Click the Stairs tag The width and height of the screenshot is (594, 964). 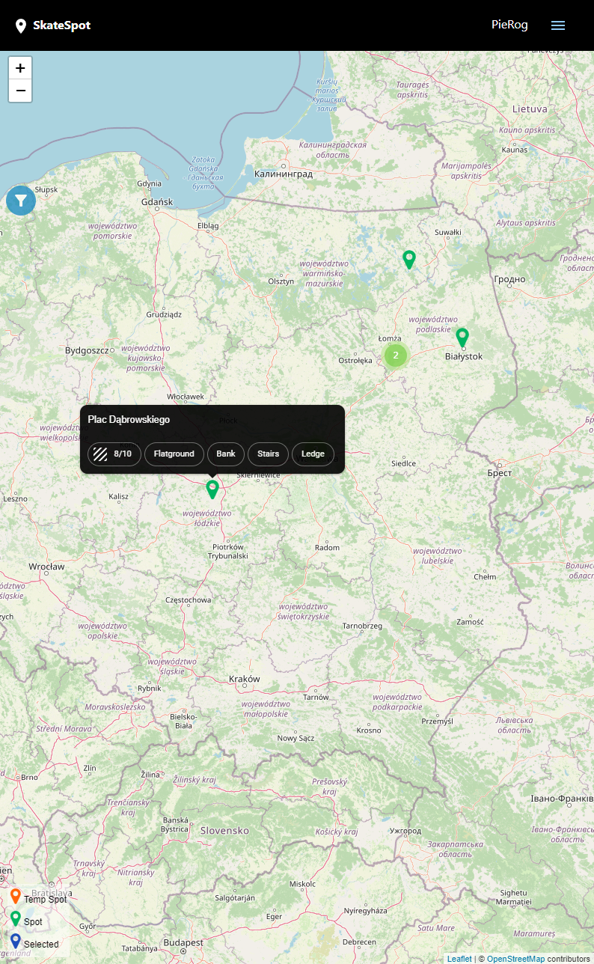click(x=268, y=454)
